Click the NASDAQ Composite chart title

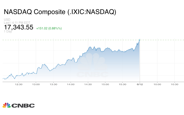60,12
